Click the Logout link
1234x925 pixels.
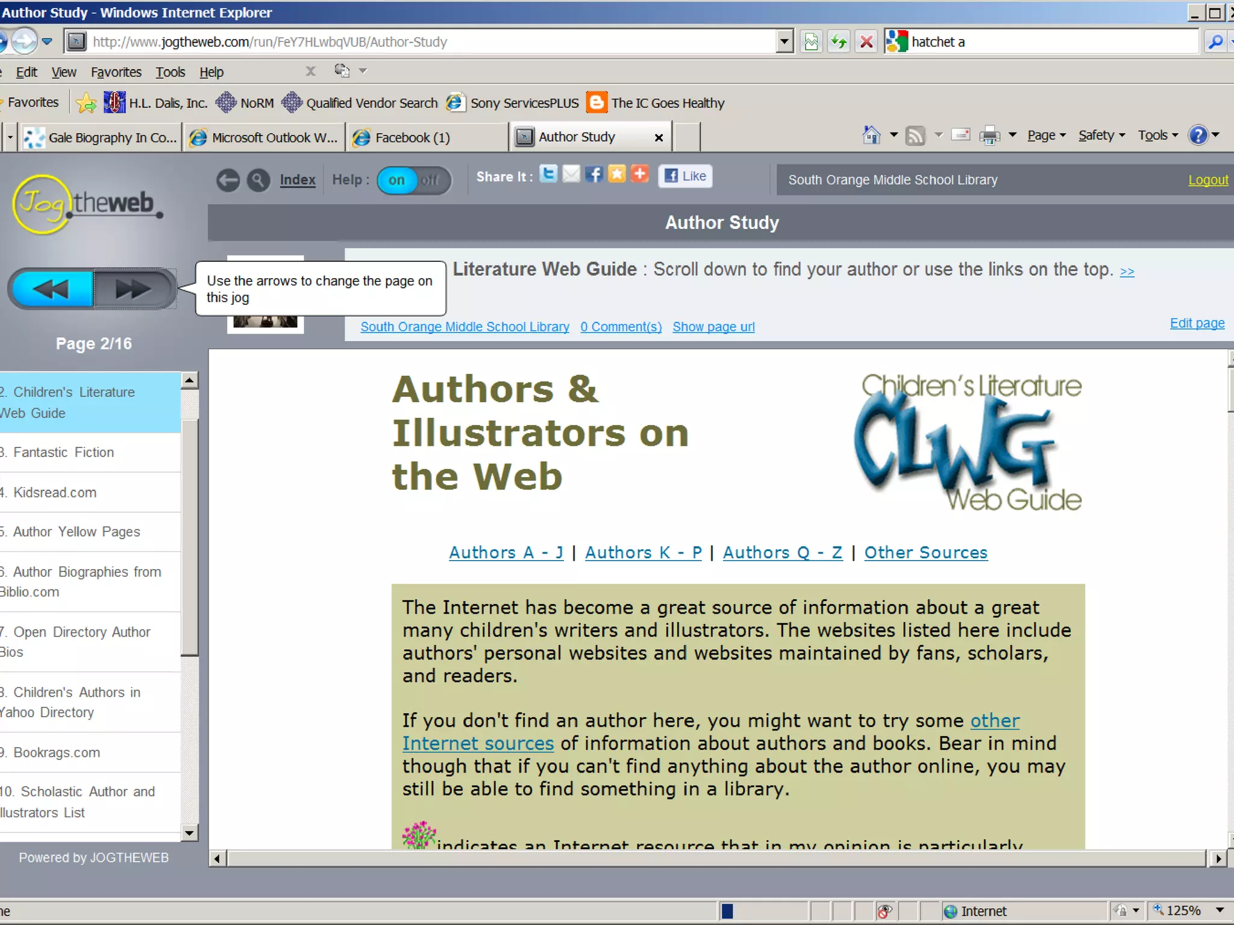click(1207, 180)
